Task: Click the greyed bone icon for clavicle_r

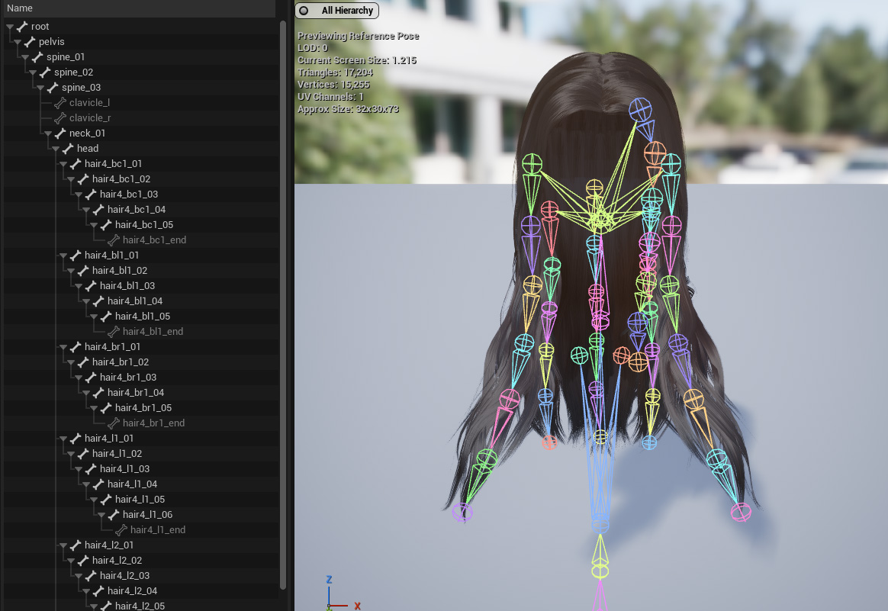Action: [60, 117]
